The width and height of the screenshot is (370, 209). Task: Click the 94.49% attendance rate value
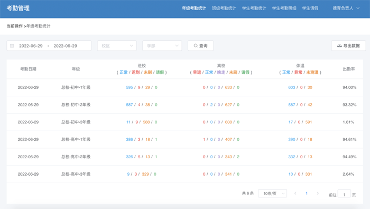(x=349, y=157)
